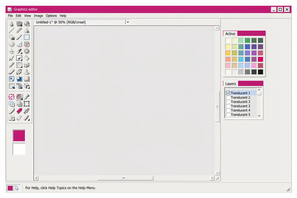Click the Layers list scroll-up arrow

(x=259, y=90)
